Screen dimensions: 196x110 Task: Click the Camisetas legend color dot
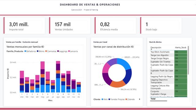(46, 51)
